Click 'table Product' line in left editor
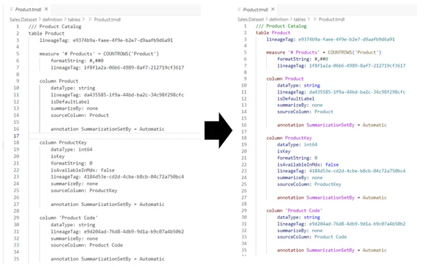 coord(46,33)
